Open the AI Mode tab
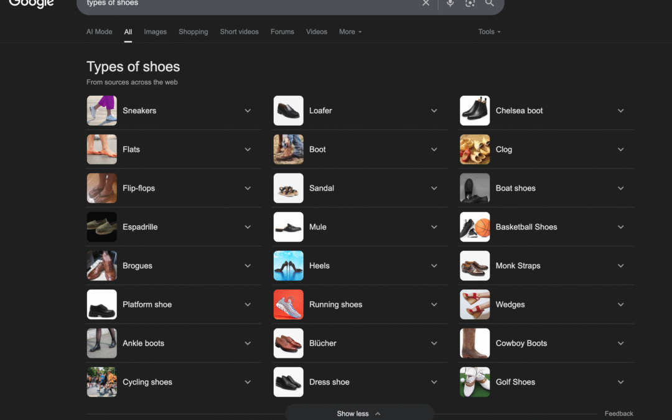This screenshot has height=420, width=672. pos(98,32)
